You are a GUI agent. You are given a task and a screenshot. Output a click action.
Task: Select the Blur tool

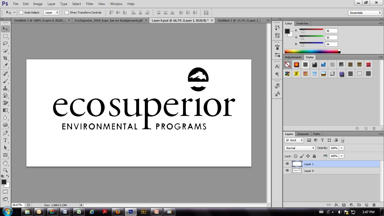tap(5, 118)
